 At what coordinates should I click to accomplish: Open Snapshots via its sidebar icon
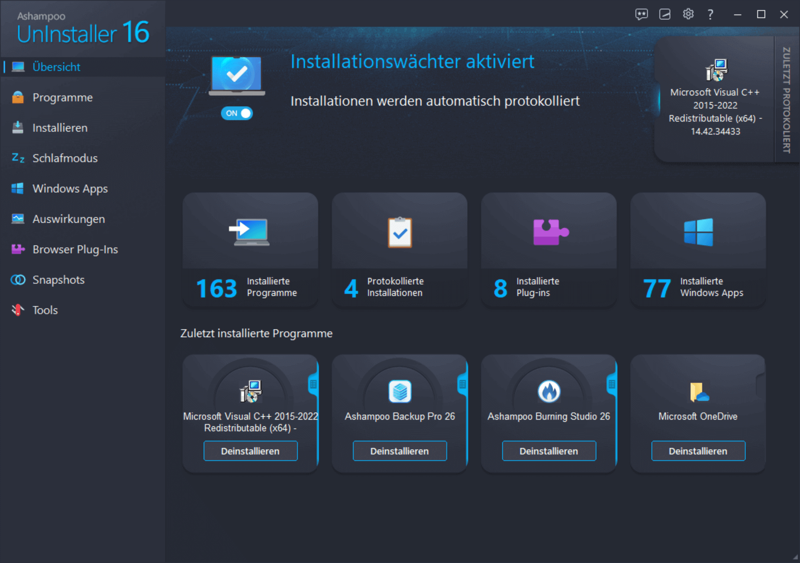point(17,279)
